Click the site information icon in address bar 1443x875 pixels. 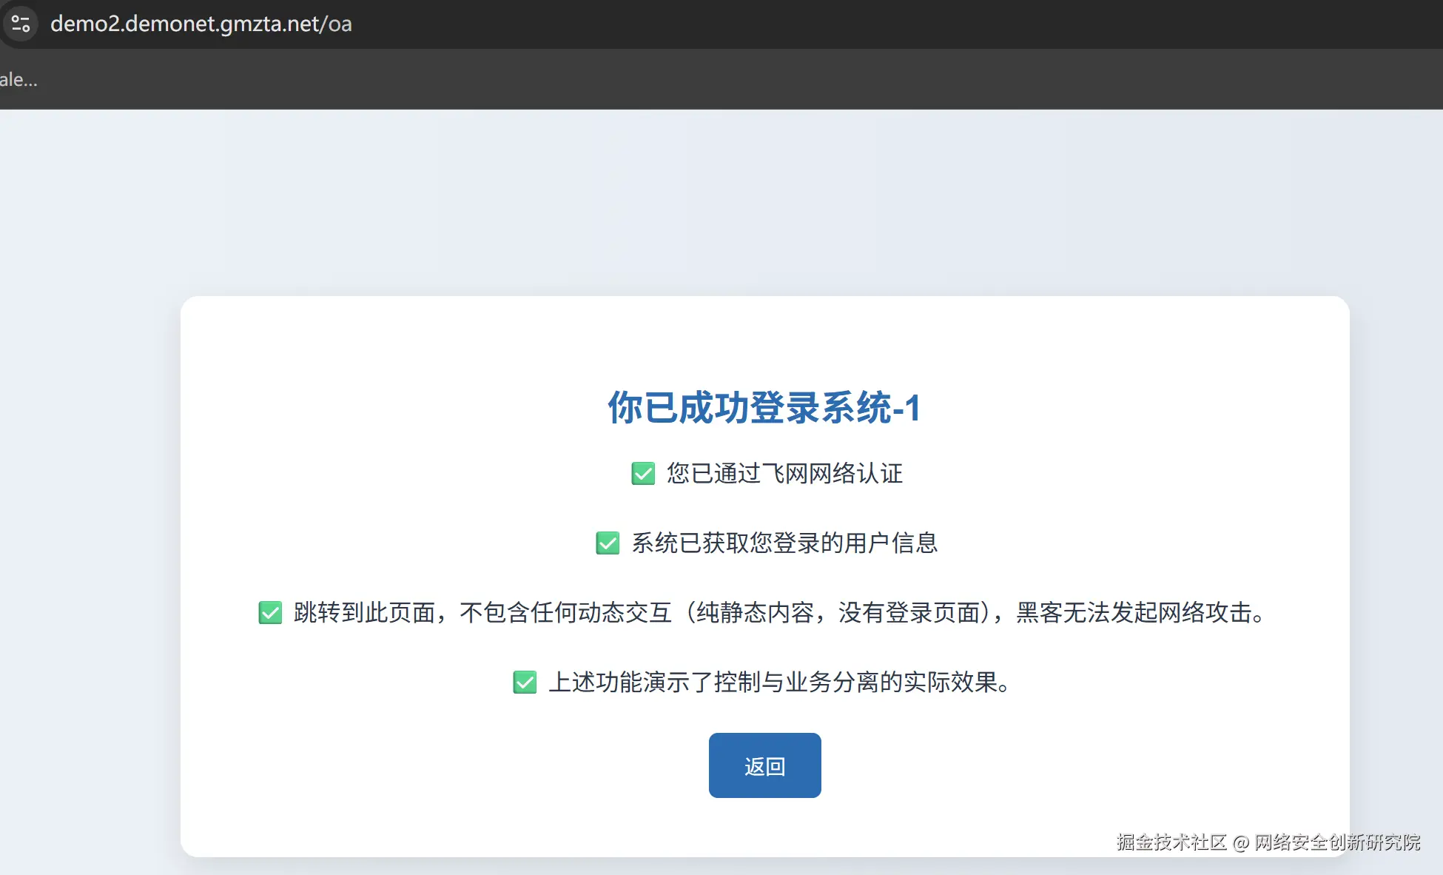tap(21, 24)
